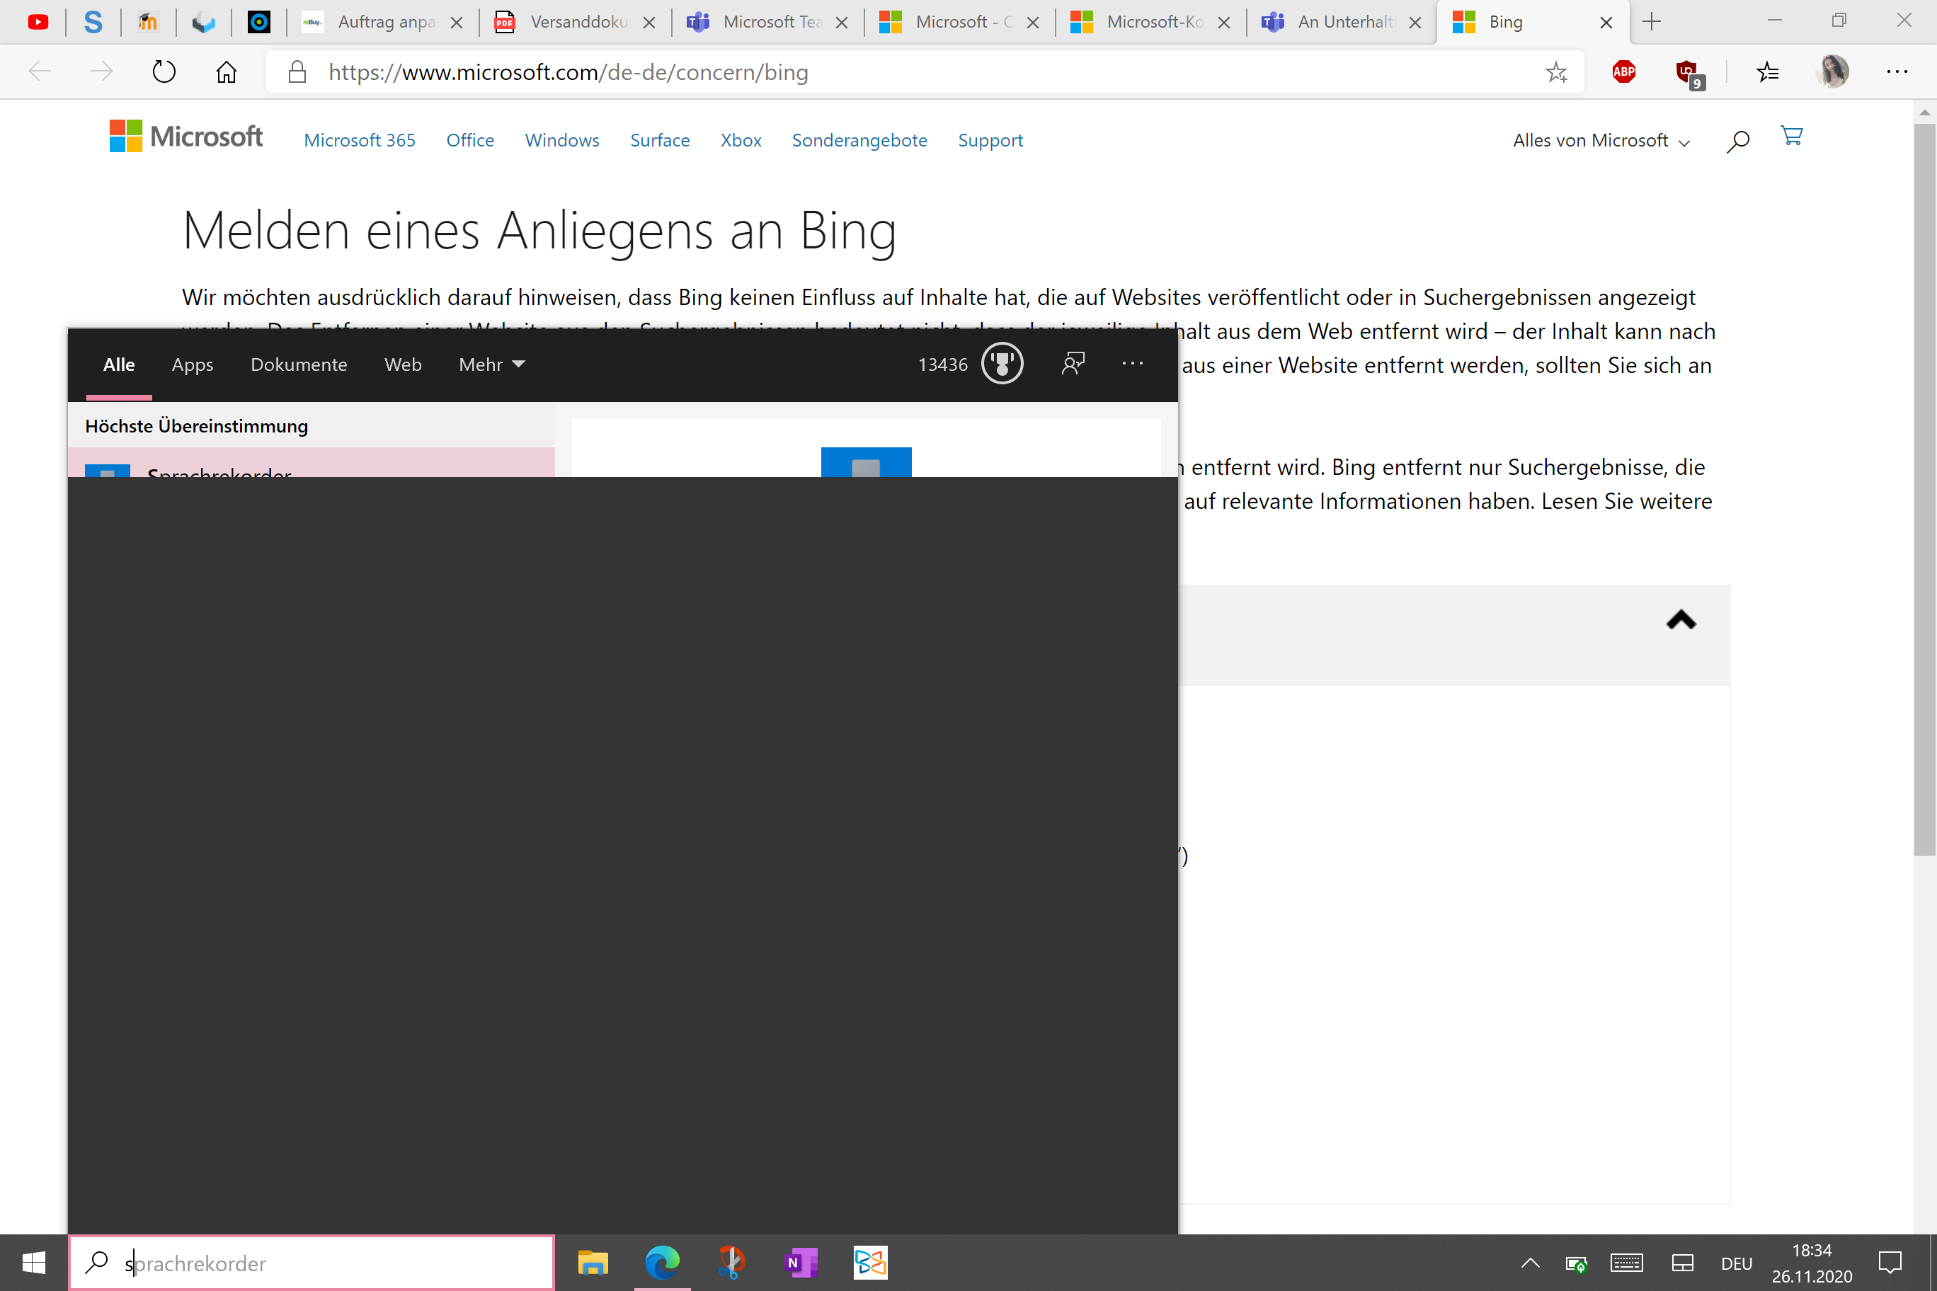Close the 'Versanddoku' tab
The image size is (1937, 1291).
click(649, 23)
